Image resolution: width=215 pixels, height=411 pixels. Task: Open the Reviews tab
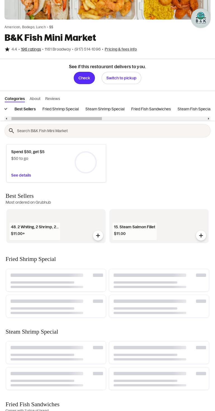[x=52, y=99]
